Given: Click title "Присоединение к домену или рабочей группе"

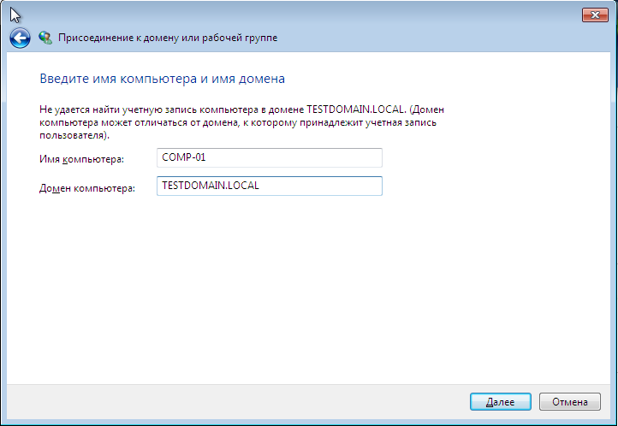Looking at the screenshot, I should 167,38.
